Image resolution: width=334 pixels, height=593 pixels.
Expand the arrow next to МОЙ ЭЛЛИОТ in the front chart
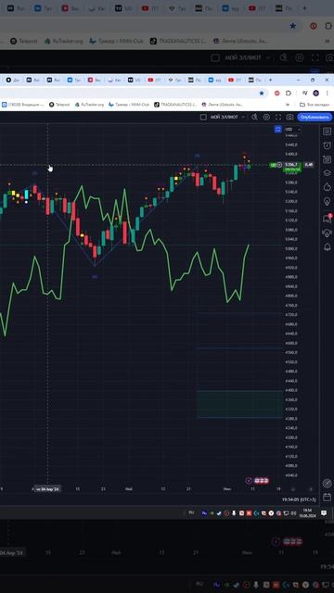[243, 118]
